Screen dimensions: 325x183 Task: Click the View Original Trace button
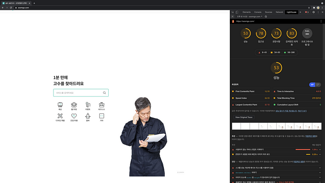[244, 118]
